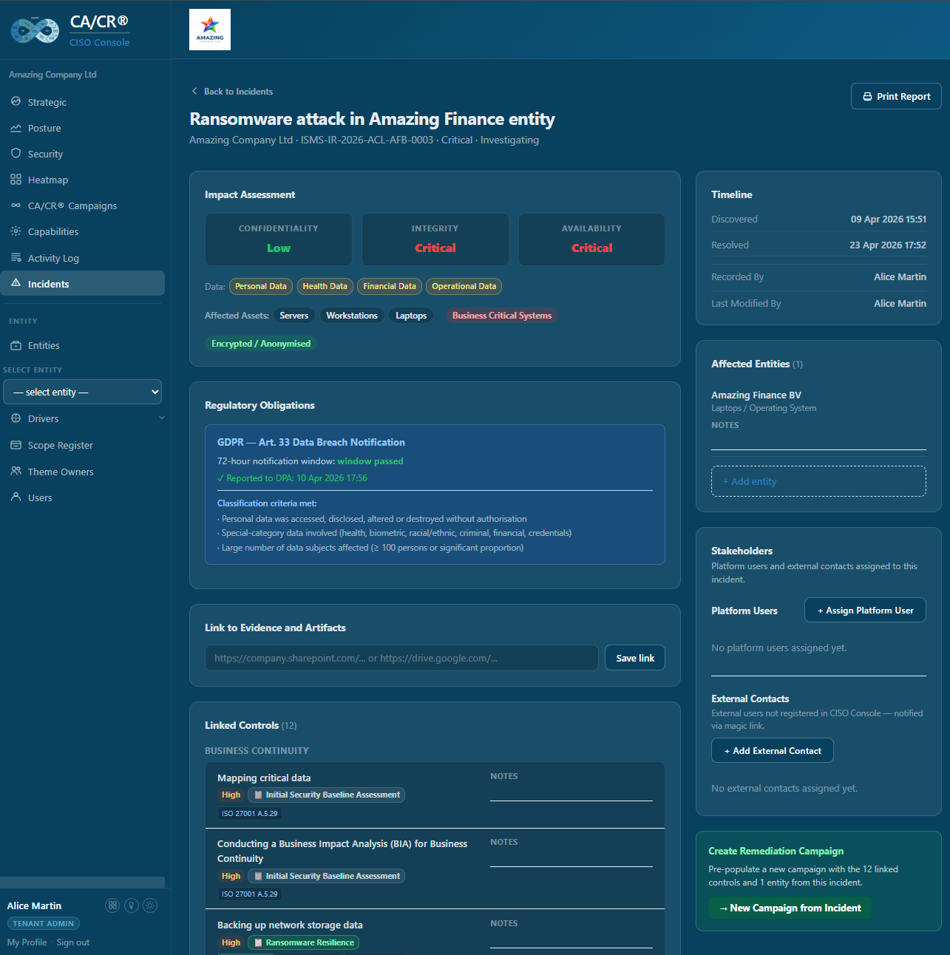Click Add External Contact
The width and height of the screenshot is (950, 955).
772,750
